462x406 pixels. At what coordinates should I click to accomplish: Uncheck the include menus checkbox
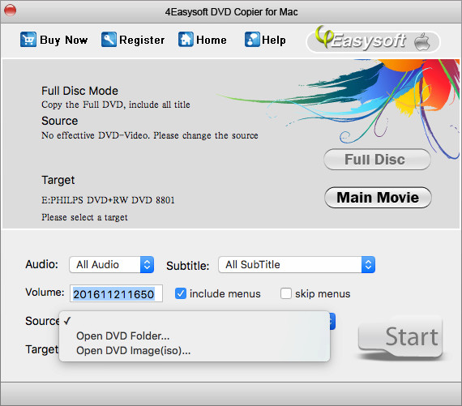[180, 293]
